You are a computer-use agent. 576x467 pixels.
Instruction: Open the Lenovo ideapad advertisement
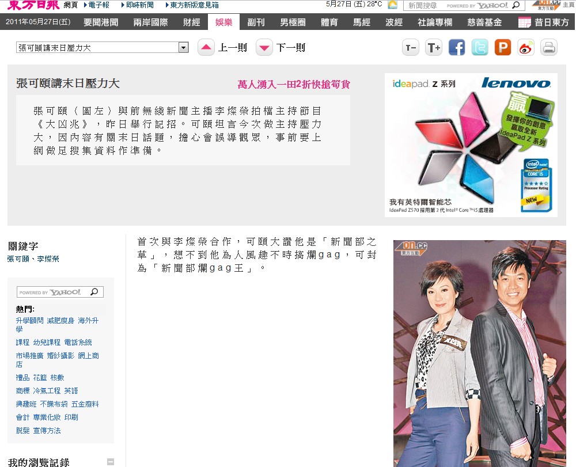click(x=471, y=145)
